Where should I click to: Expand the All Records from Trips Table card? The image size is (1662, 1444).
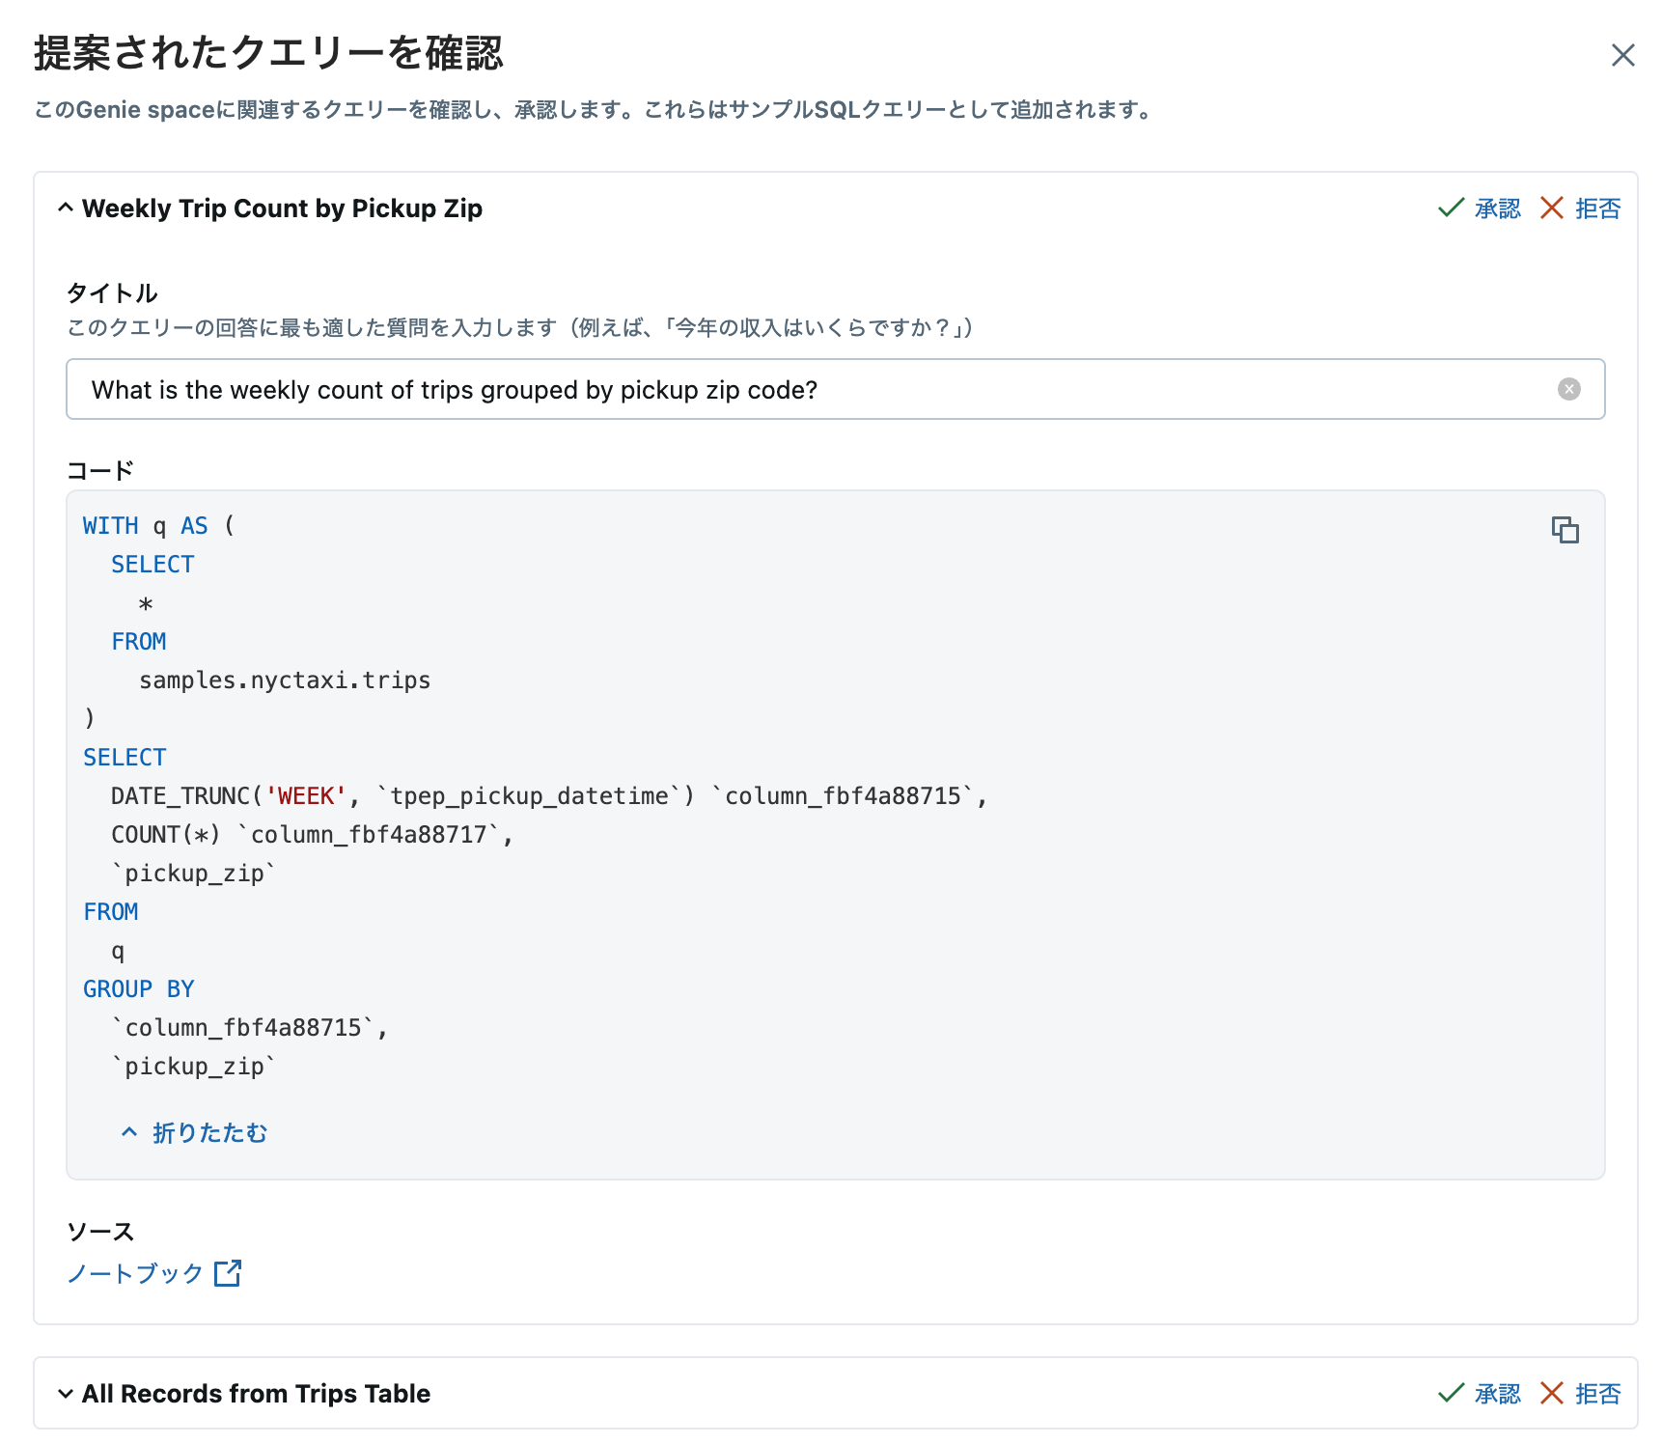pyautogui.click(x=65, y=1393)
